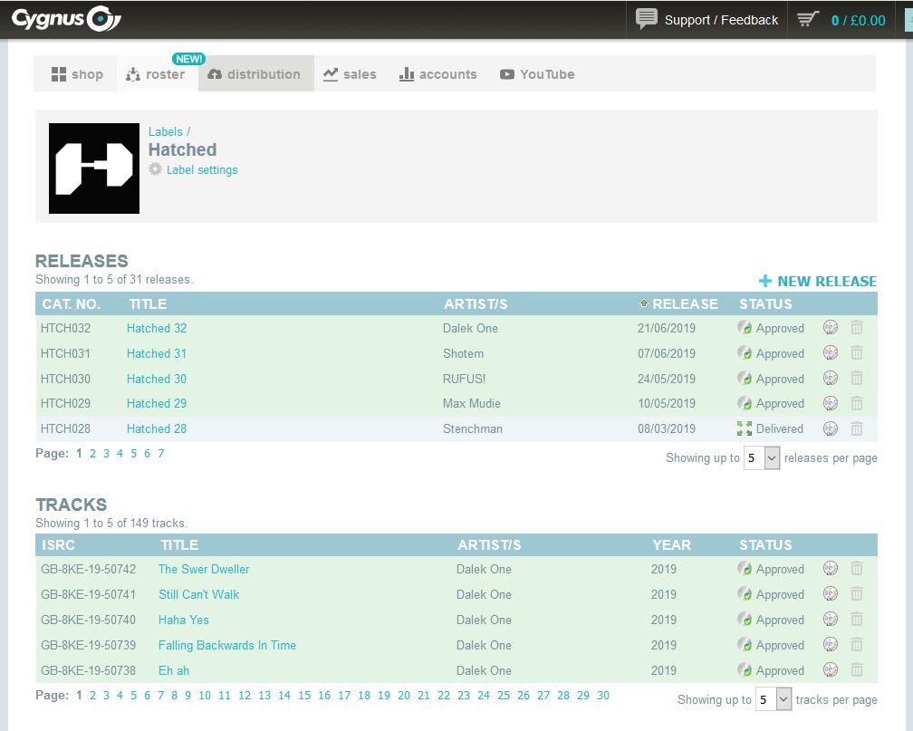Click the NEW RELEASE button

[x=818, y=282]
